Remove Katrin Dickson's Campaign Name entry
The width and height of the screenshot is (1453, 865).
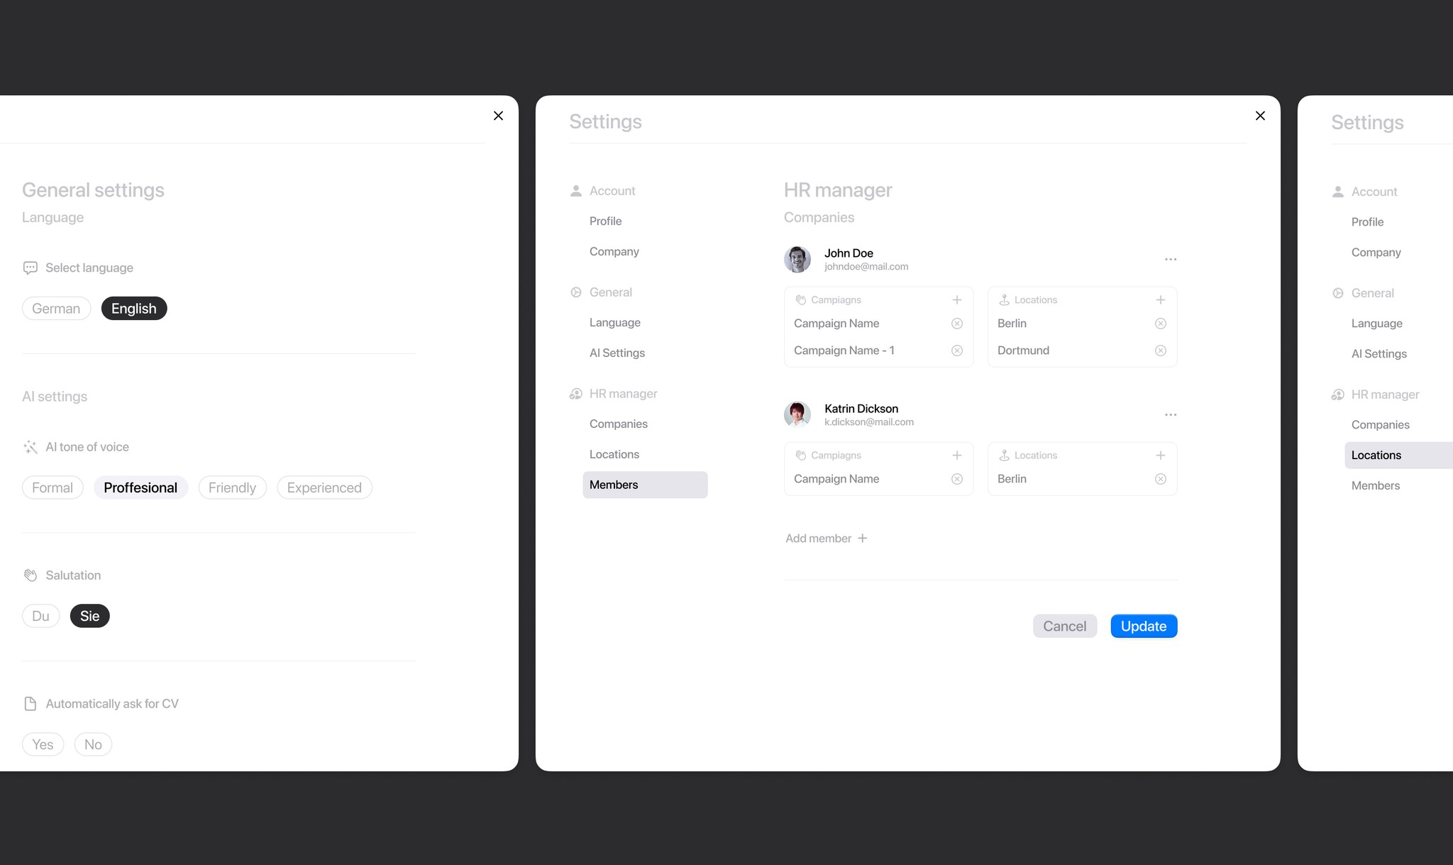coord(956,479)
